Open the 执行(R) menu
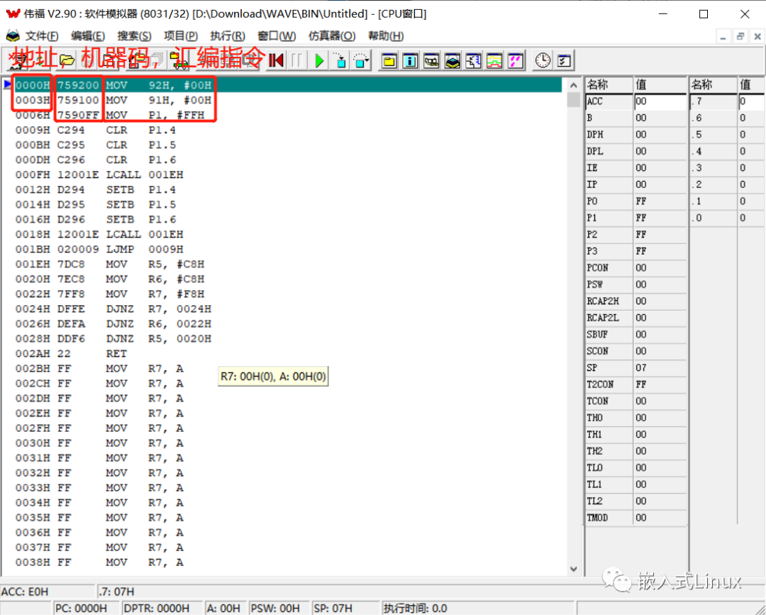Image resolution: width=766 pixels, height=615 pixels. tap(227, 36)
